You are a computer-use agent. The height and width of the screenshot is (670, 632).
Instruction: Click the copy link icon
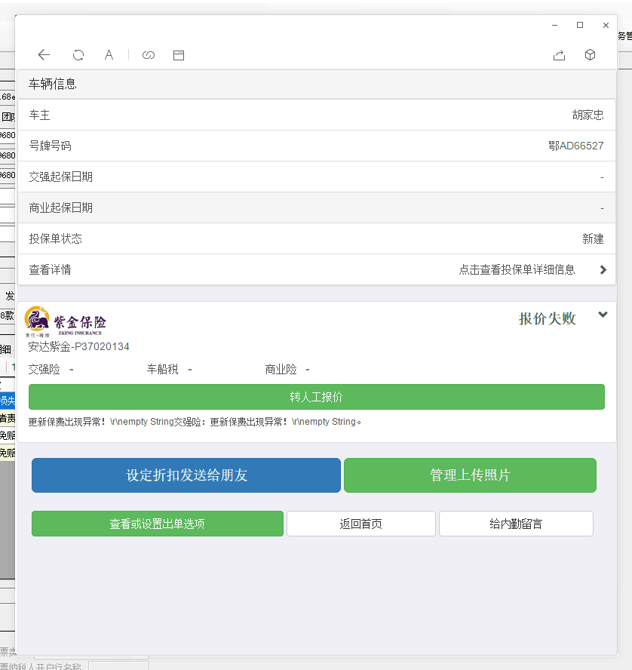point(149,55)
